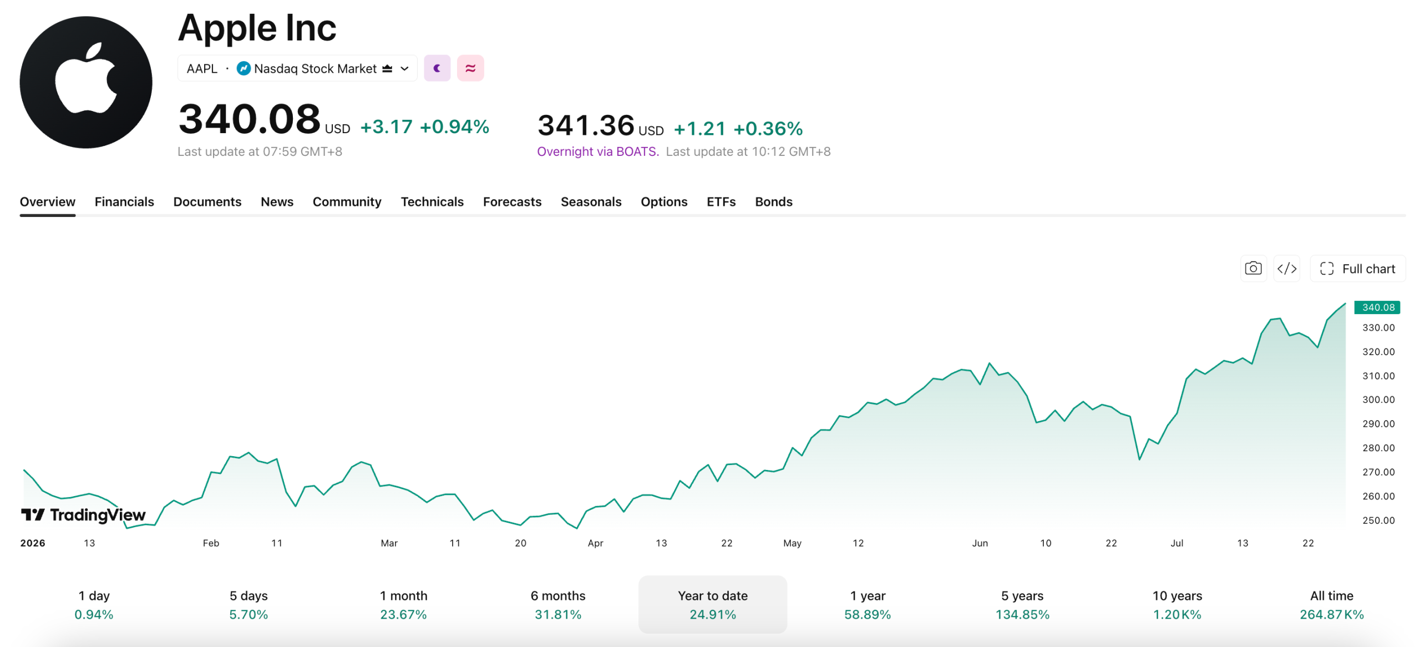Open the embed code icon above the chart
Image resolution: width=1420 pixels, height=647 pixels.
[1286, 269]
